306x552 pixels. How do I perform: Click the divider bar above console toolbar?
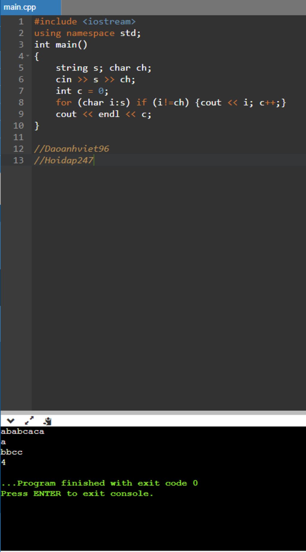click(153, 413)
